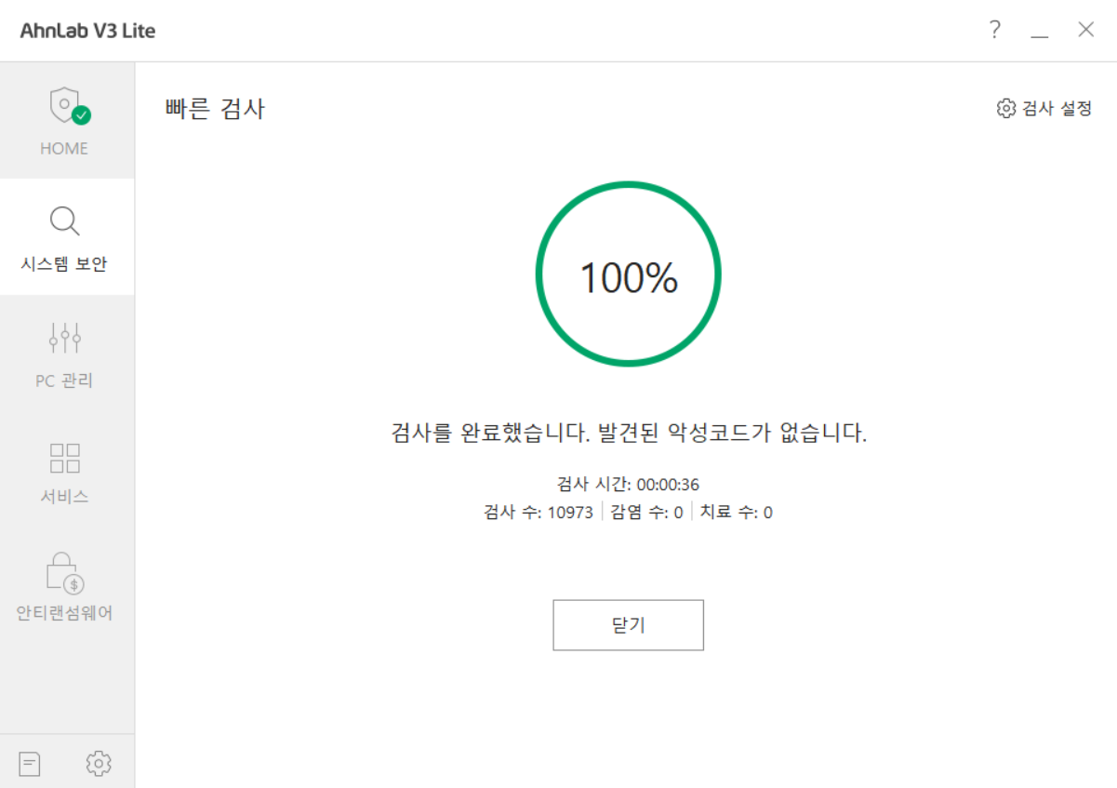Click the 닫기 button to close scan results
This screenshot has width=1117, height=788.
[x=628, y=624]
